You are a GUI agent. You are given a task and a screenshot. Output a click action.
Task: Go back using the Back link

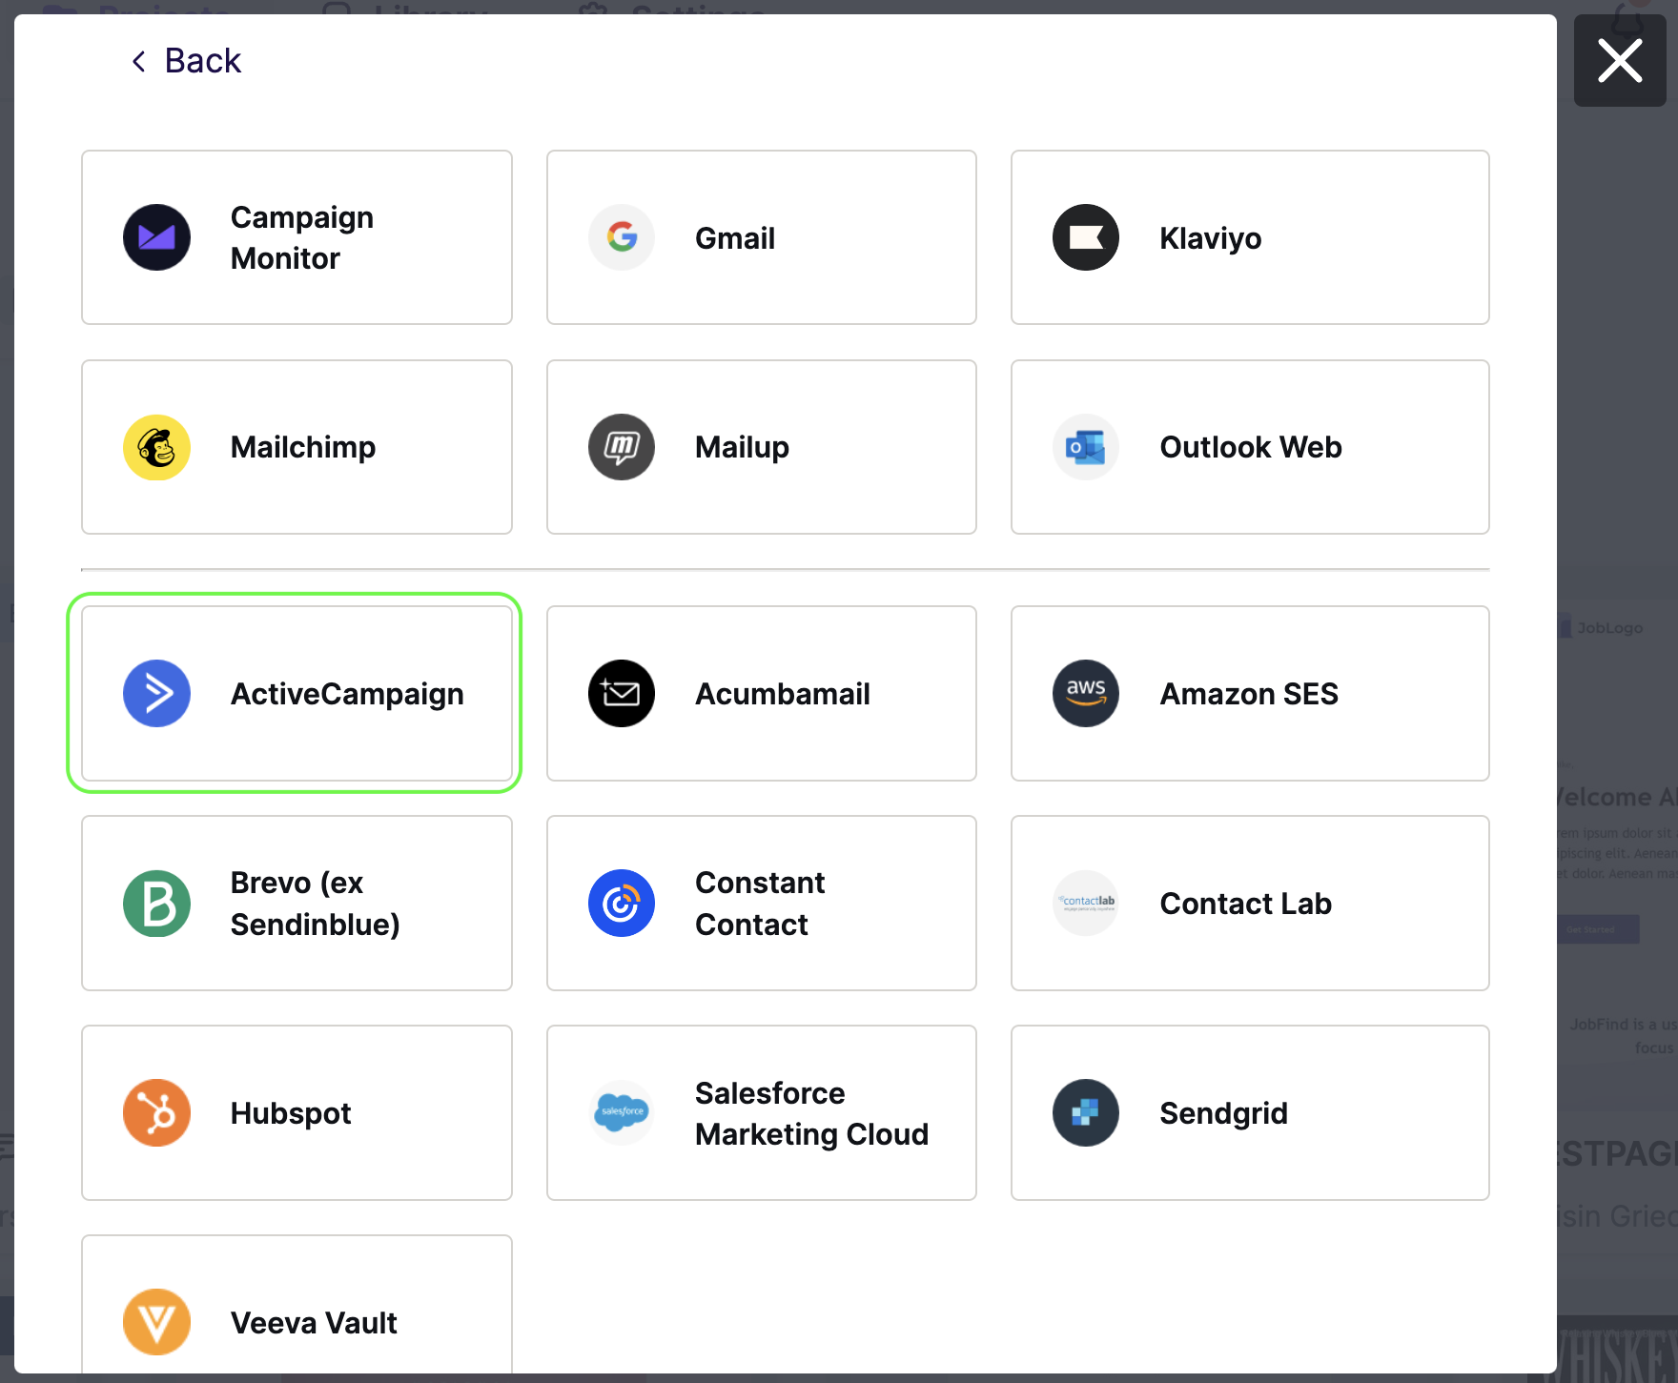(186, 61)
